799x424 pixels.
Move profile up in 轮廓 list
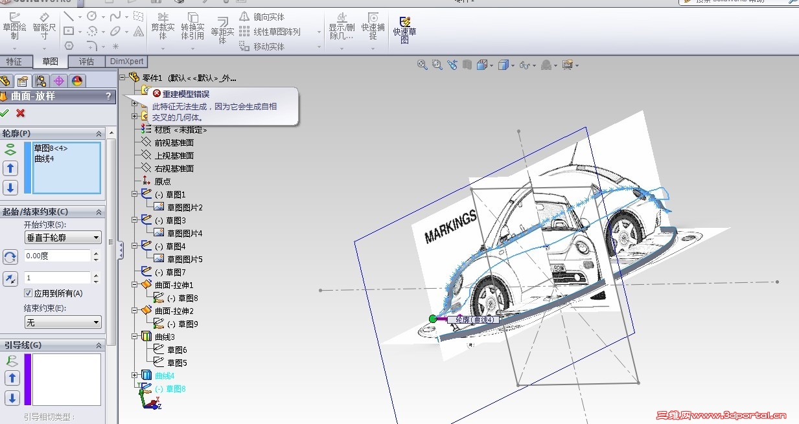(x=10, y=169)
